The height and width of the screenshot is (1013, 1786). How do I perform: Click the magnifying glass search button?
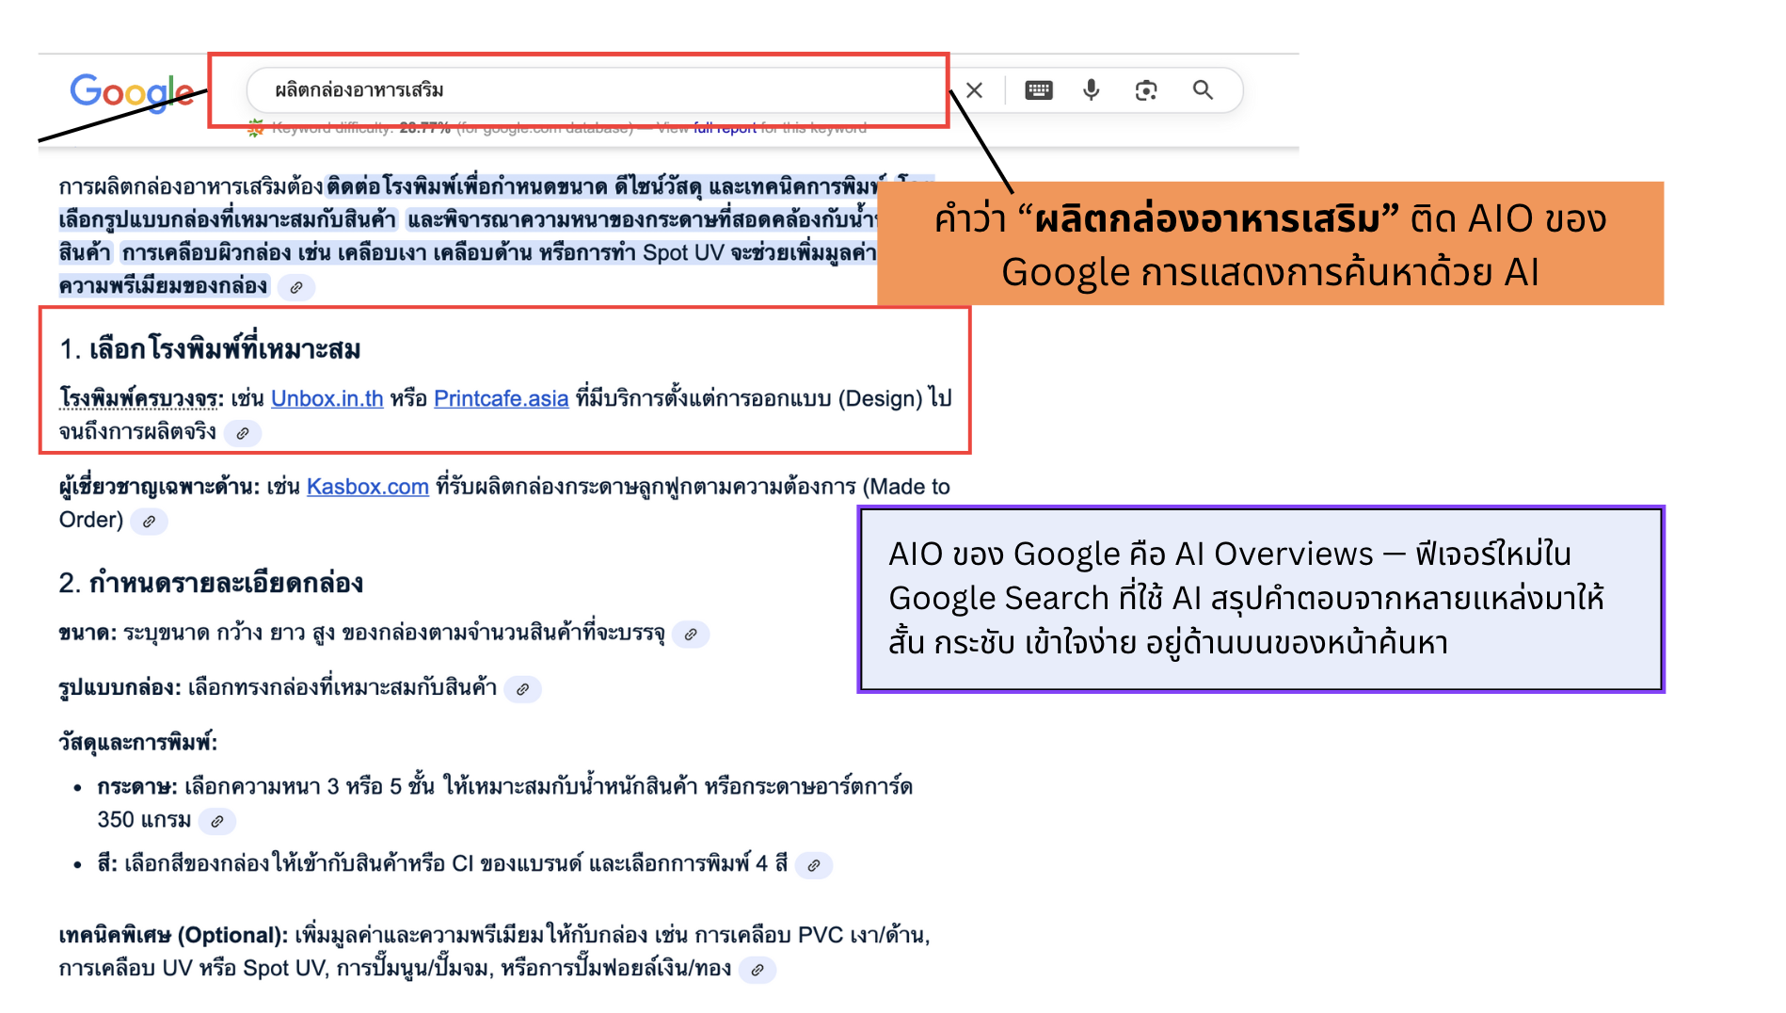1202,90
